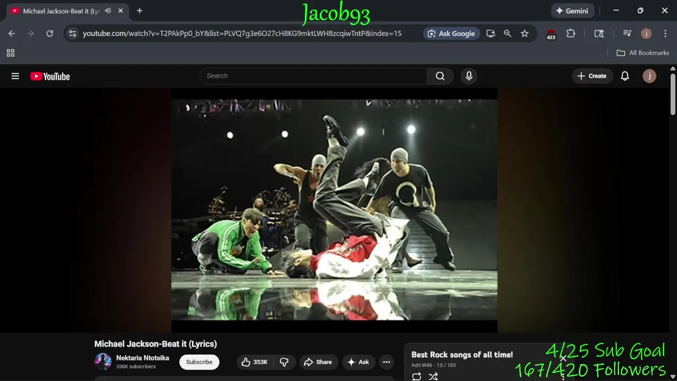Click the URL in the address bar

(242, 33)
